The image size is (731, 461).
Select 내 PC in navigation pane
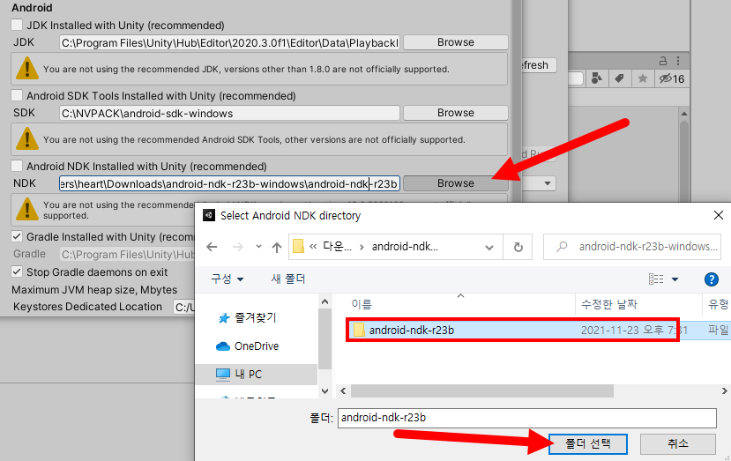pyautogui.click(x=257, y=374)
